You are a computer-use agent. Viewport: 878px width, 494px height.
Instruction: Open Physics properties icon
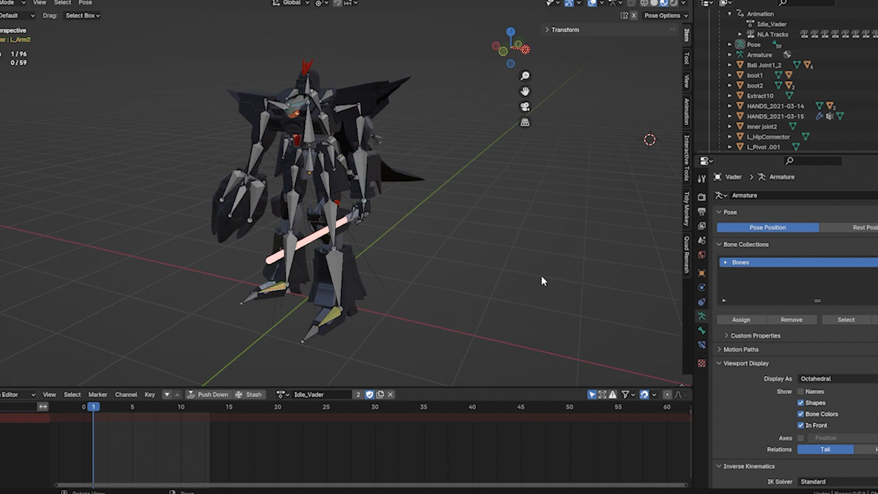click(702, 287)
